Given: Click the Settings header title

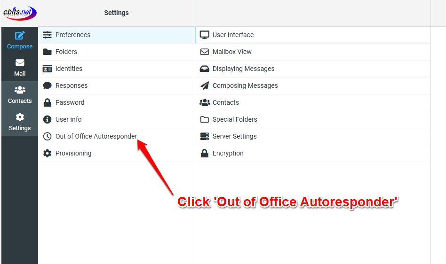Looking at the screenshot, I should (x=116, y=13).
